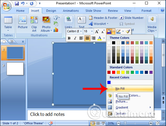Insert a Text Box
This screenshot has width=166, height=126.
(82, 22)
